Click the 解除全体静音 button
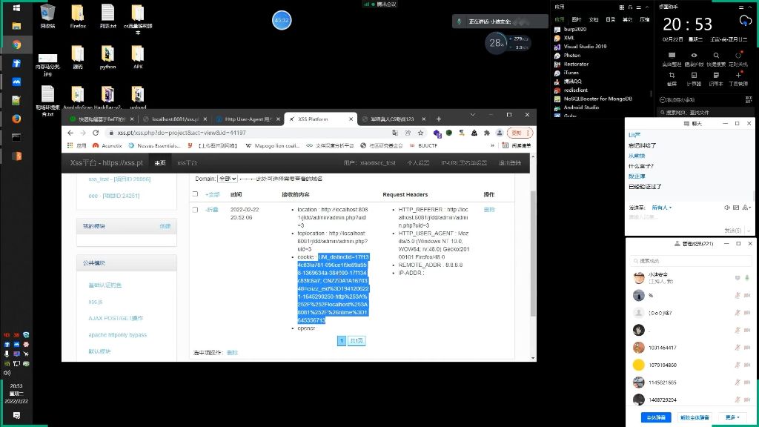Viewport: 759px width, 427px height. [x=695, y=417]
